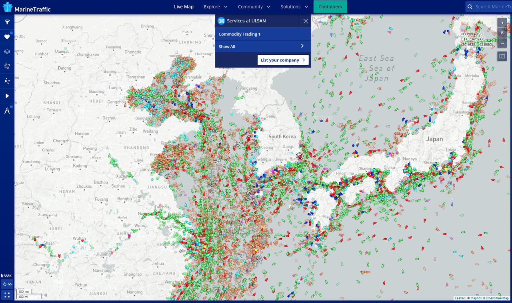Toggle fullscreen map view
Viewport: 512px width, 303px height.
(7, 295)
